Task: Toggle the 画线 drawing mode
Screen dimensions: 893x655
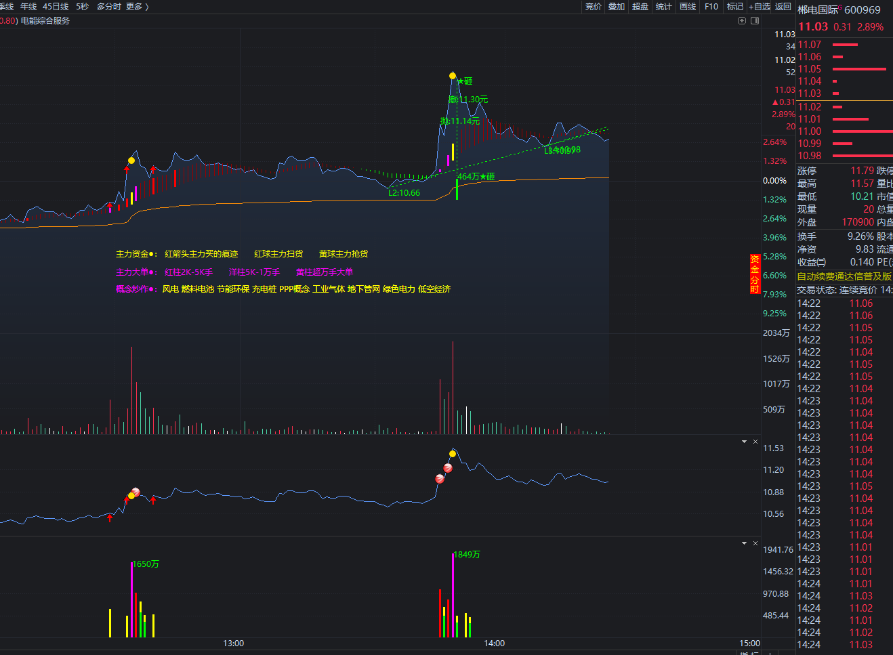Action: tap(688, 7)
